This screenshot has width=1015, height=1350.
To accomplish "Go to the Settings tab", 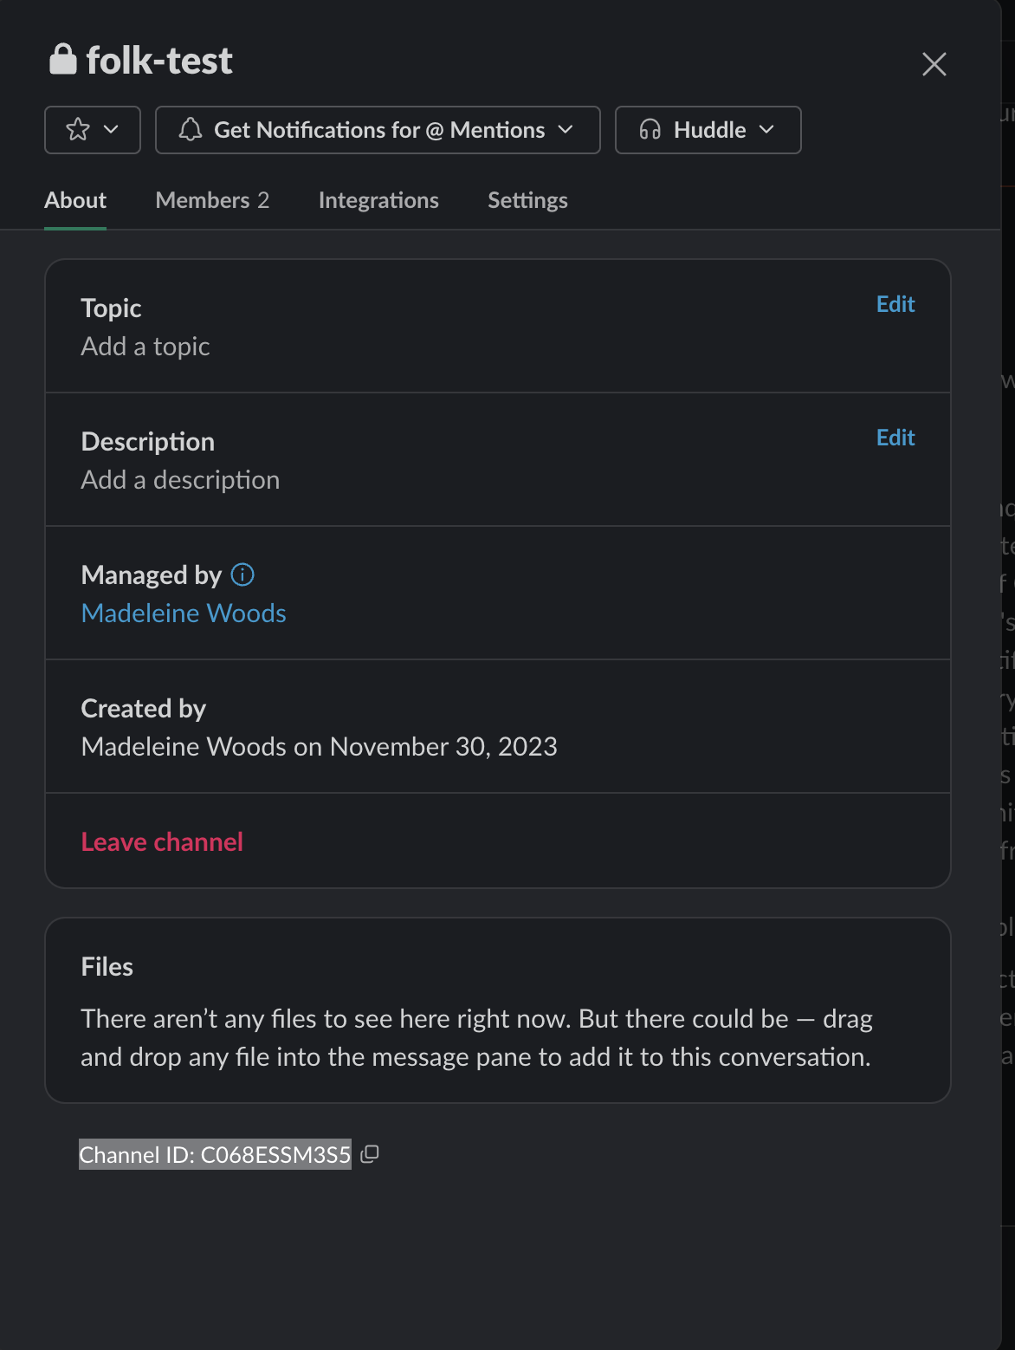I will (527, 200).
